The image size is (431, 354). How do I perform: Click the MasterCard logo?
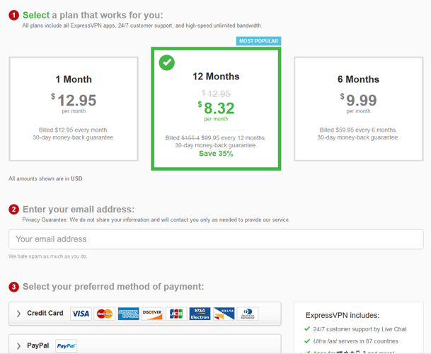pyautogui.click(x=105, y=314)
